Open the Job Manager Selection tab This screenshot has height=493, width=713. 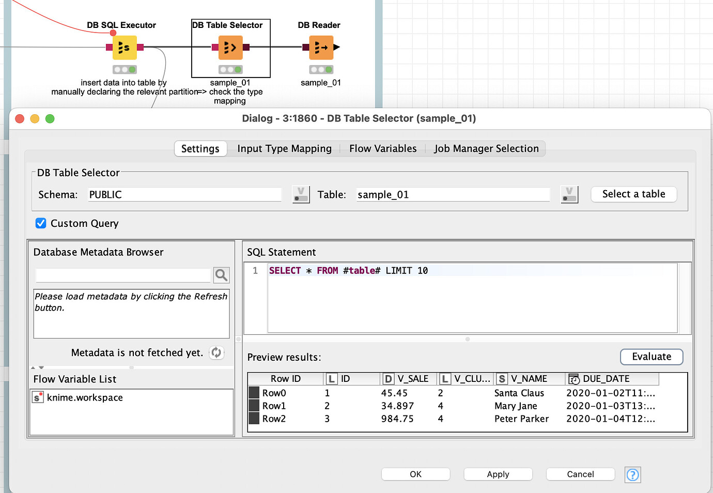[486, 148]
